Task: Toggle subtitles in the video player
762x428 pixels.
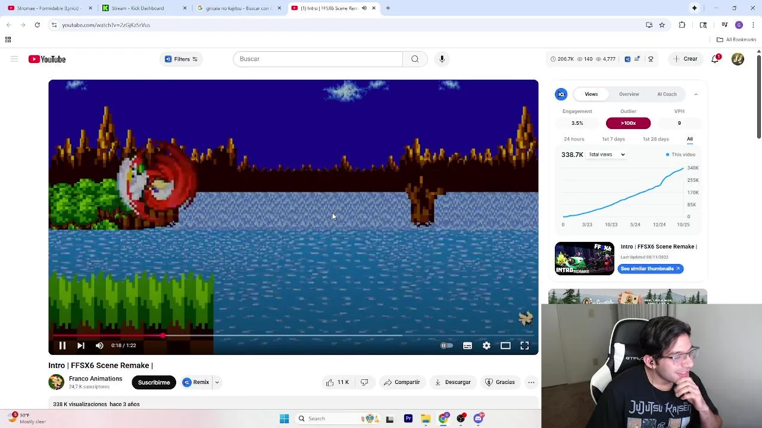Action: 467,345
